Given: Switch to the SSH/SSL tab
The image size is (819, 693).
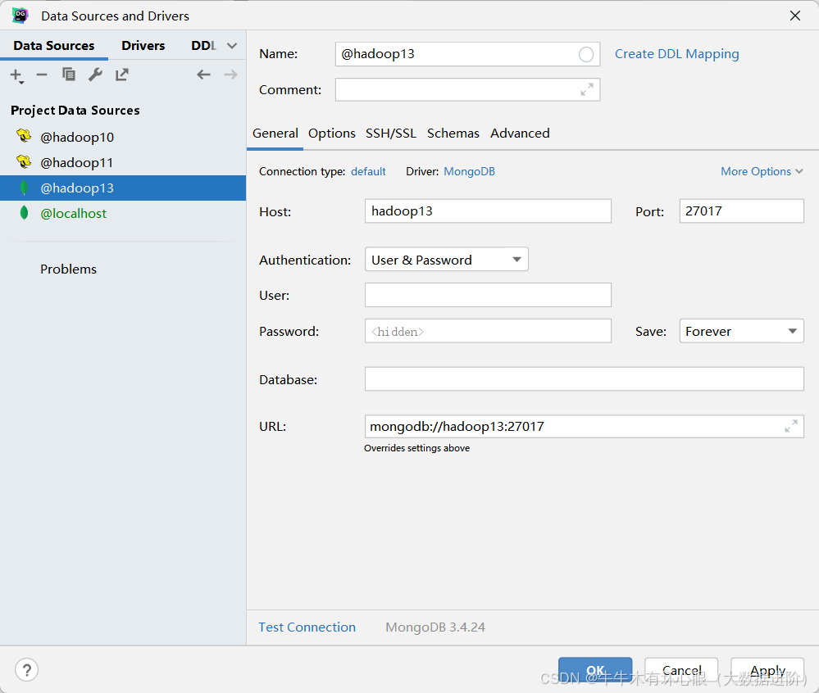Looking at the screenshot, I should point(391,134).
